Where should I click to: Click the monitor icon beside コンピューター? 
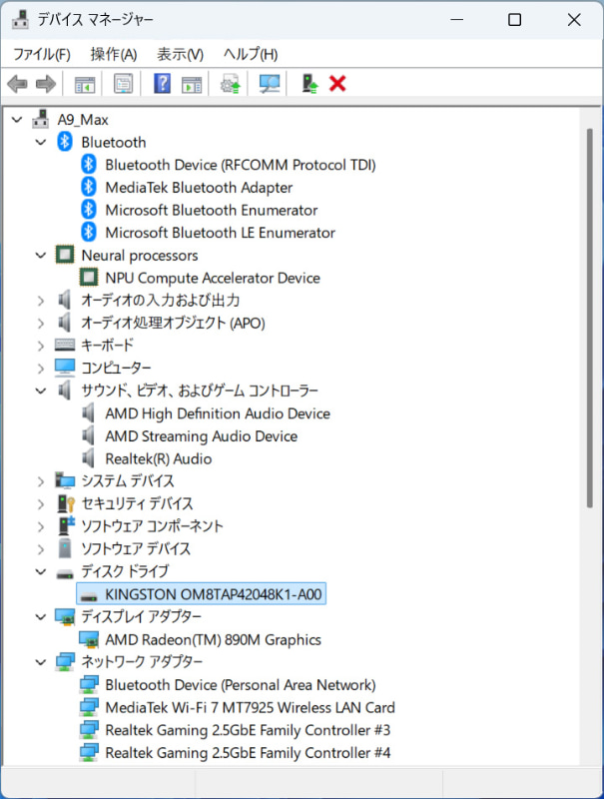tap(65, 368)
